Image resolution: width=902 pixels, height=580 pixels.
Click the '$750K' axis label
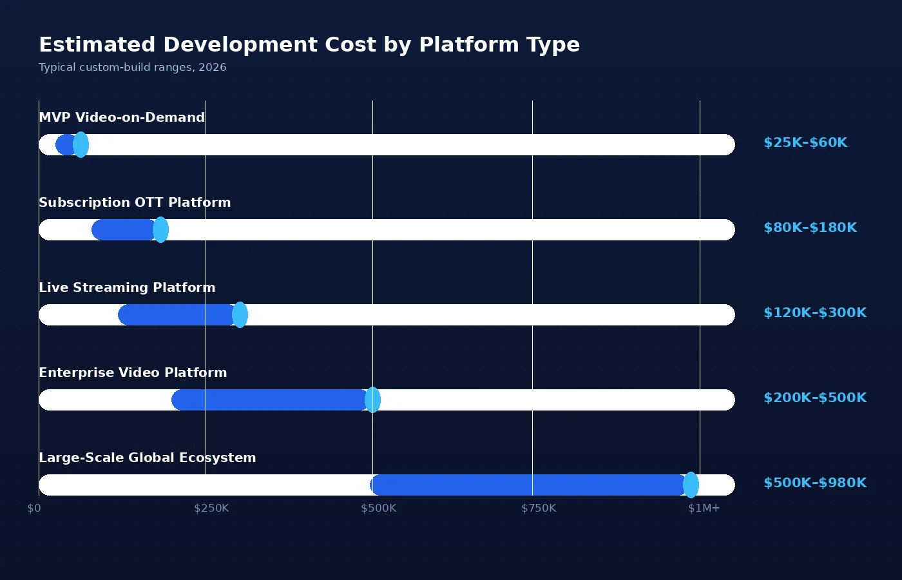pos(539,508)
